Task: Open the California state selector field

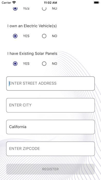Action: click(50, 127)
